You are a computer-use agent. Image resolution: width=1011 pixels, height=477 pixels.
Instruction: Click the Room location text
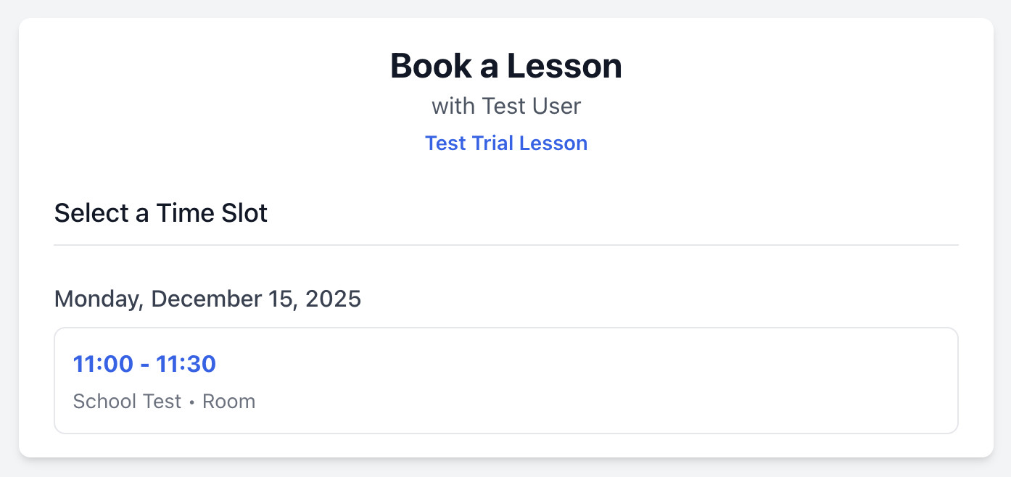[229, 401]
